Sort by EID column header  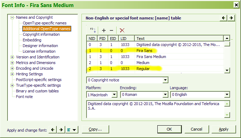point(113,39)
